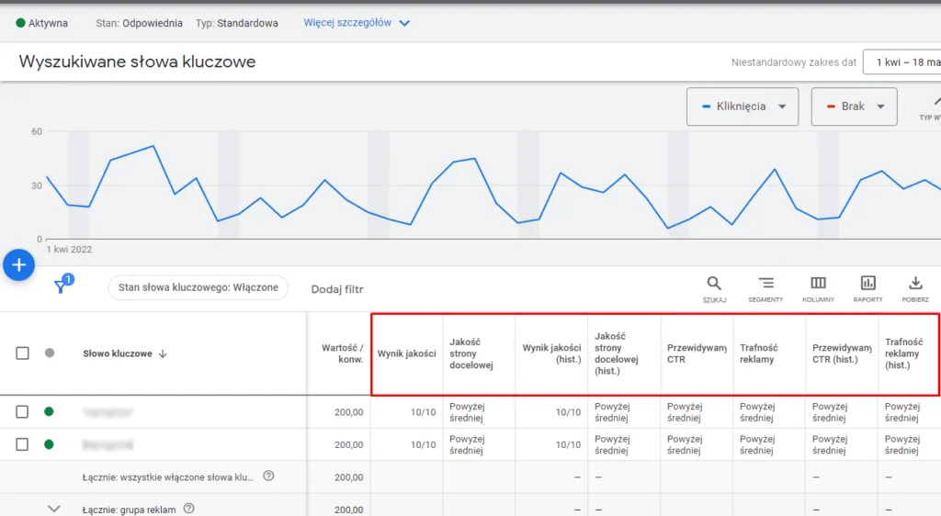
Task: Click first row 200,00 conversion value
Action: pyautogui.click(x=348, y=412)
